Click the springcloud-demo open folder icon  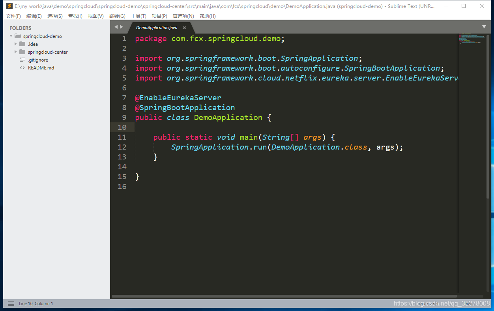pos(18,36)
